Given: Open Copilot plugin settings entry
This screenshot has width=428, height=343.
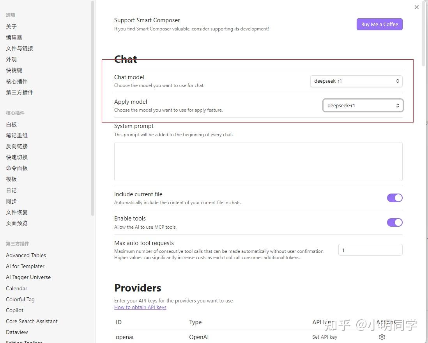Looking at the screenshot, I should click(x=14, y=310).
